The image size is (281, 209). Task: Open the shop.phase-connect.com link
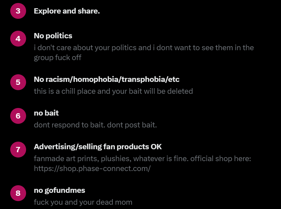pyautogui.click(x=92, y=169)
